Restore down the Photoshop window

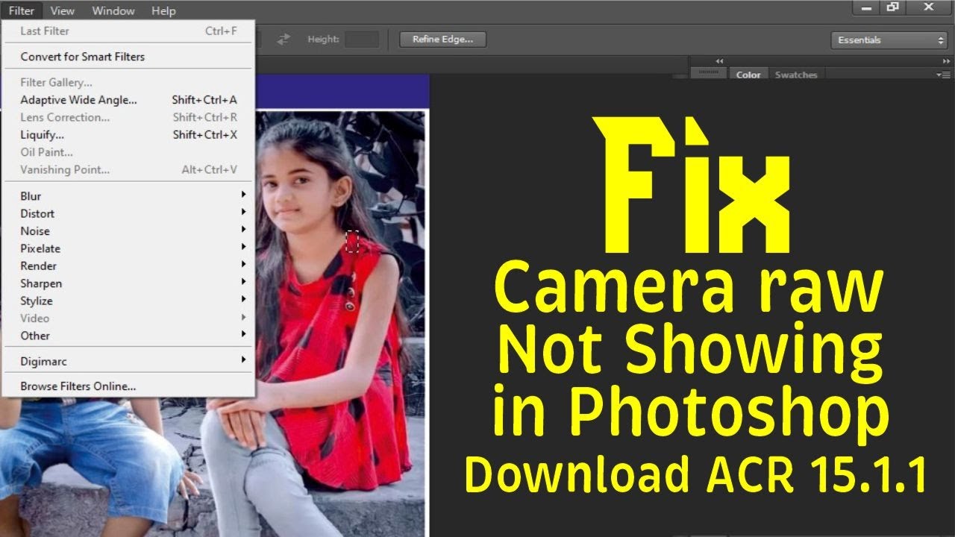point(892,7)
